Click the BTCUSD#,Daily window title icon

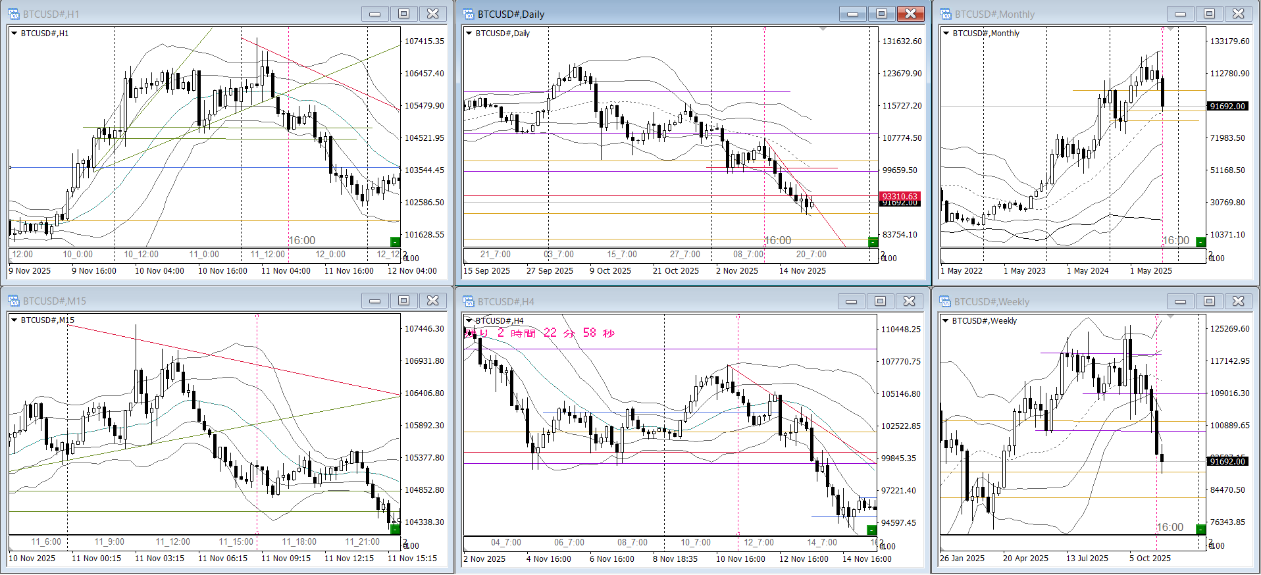click(469, 14)
